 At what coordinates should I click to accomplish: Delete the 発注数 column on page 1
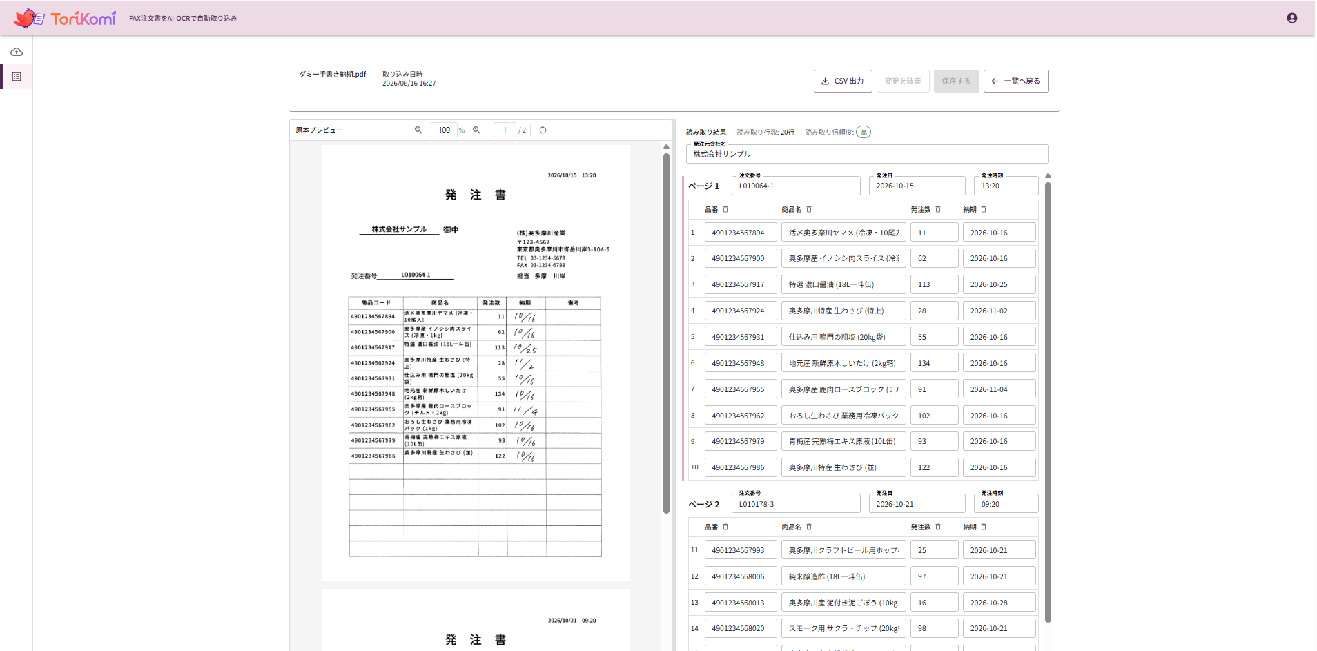(938, 209)
